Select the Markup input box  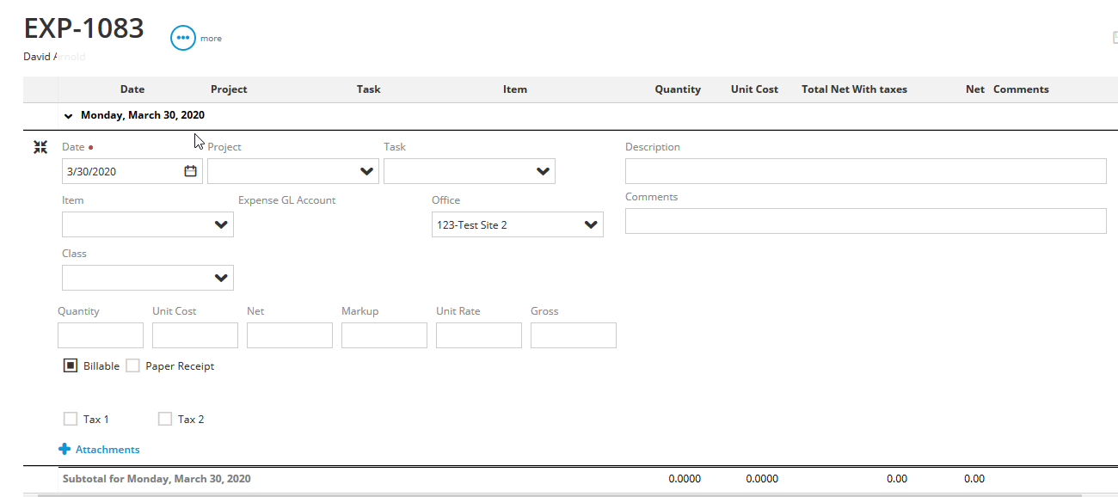(384, 335)
